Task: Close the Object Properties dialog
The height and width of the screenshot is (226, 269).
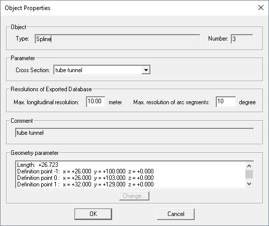Action: (x=261, y=8)
